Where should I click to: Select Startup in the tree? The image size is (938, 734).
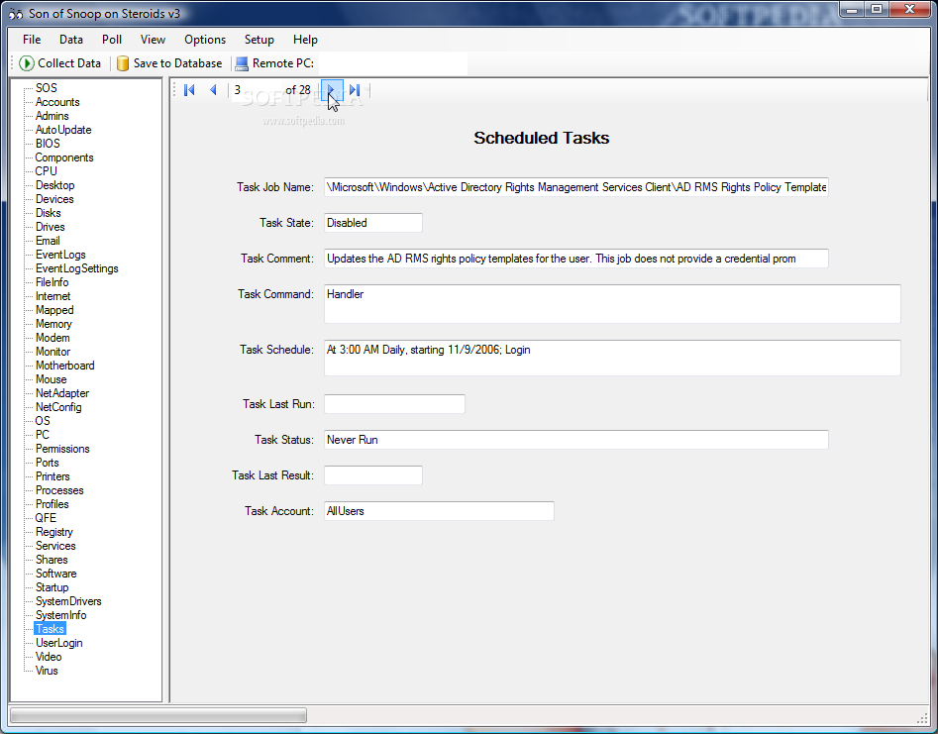[52, 587]
